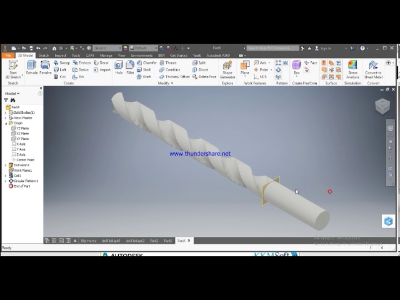This screenshot has height=300, width=400.
Task: Select the freeform Box tool
Action: [296, 68]
